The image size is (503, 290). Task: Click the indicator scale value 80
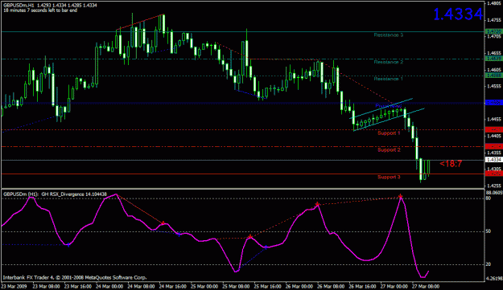(489, 198)
